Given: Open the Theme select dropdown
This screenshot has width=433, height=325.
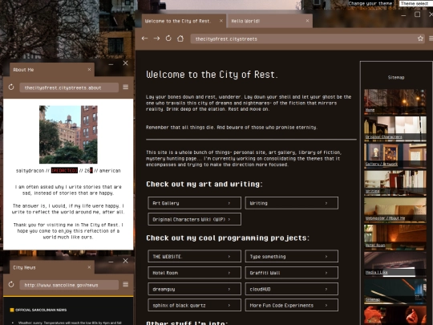Looking at the screenshot, I should click(x=416, y=3).
